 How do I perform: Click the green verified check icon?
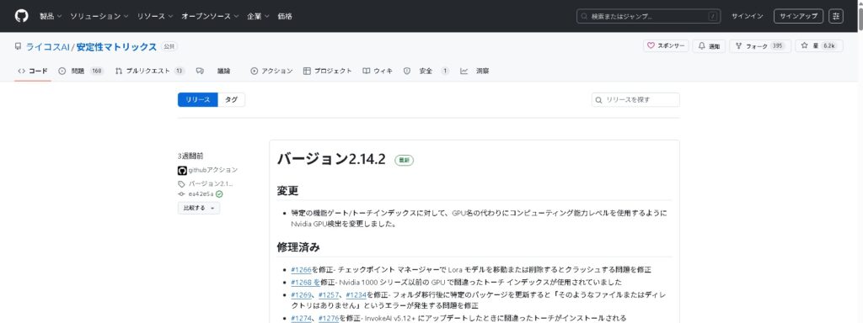219,194
